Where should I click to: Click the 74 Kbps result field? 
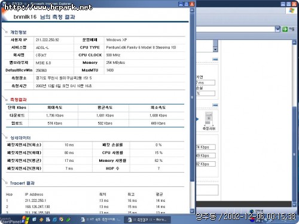click(206, 147)
